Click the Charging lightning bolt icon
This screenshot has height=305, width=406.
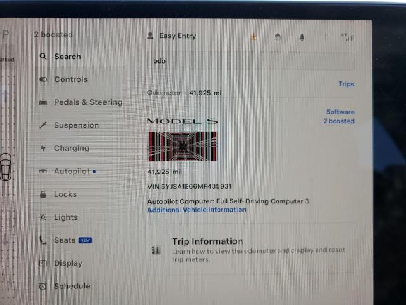click(x=43, y=148)
